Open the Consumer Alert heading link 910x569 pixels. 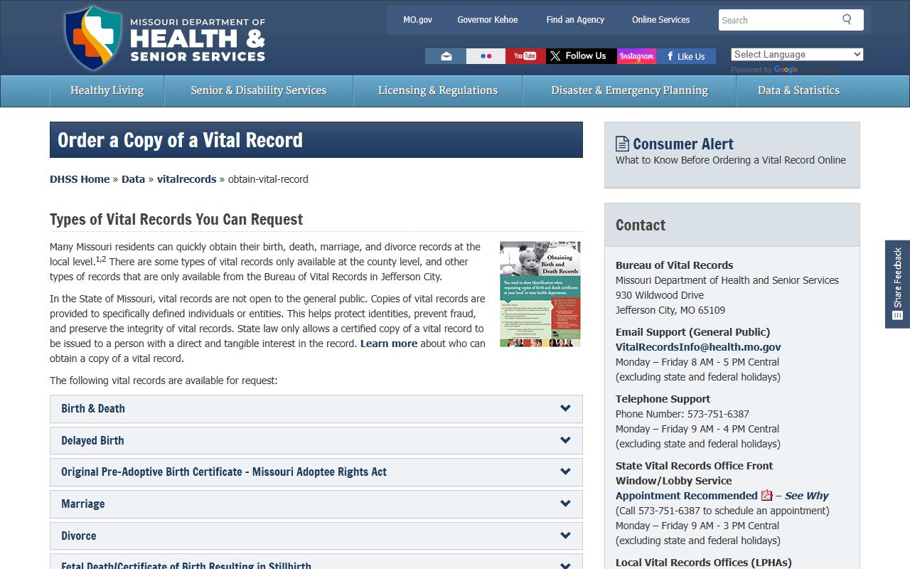[x=683, y=144]
